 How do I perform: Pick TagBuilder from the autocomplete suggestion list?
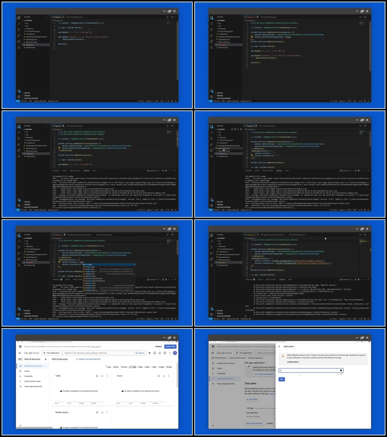point(109,274)
